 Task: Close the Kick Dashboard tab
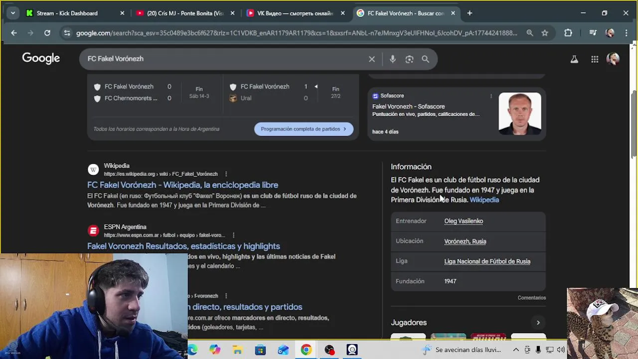coord(122,13)
